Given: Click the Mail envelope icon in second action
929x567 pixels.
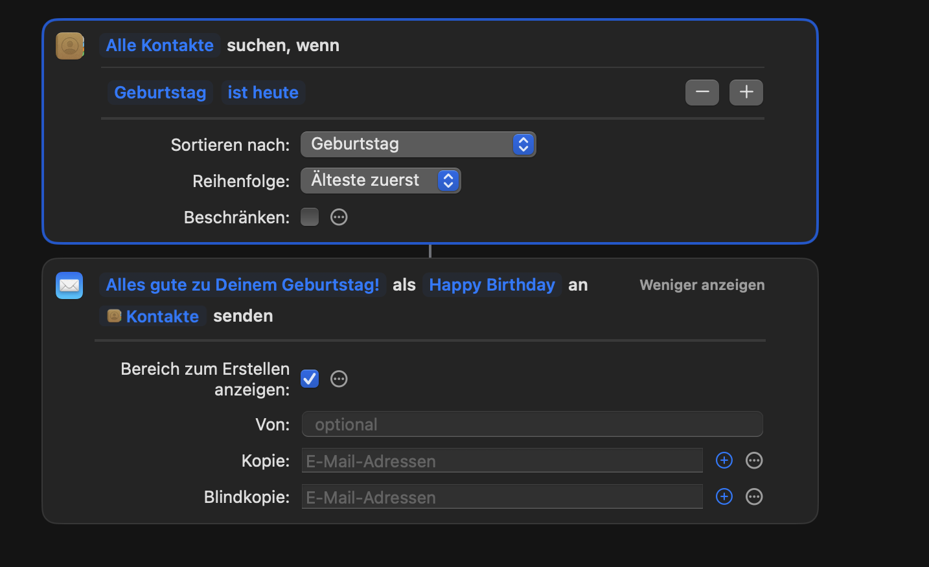Looking at the screenshot, I should click(x=69, y=285).
